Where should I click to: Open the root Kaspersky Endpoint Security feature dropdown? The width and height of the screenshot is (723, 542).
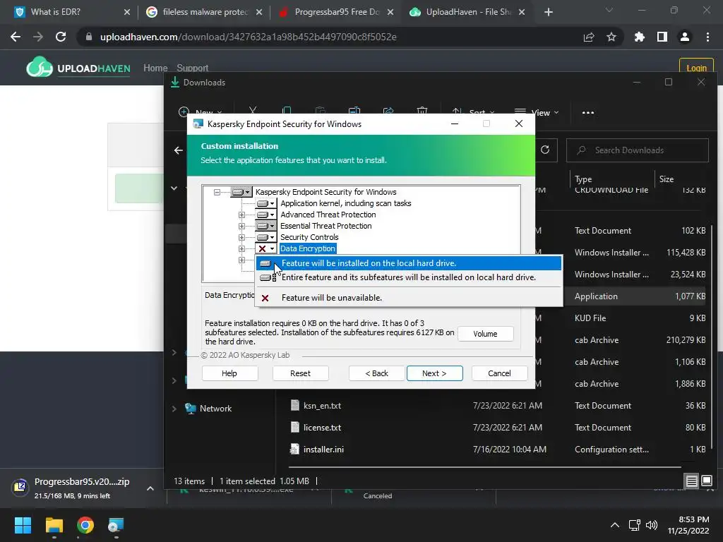[241, 192]
